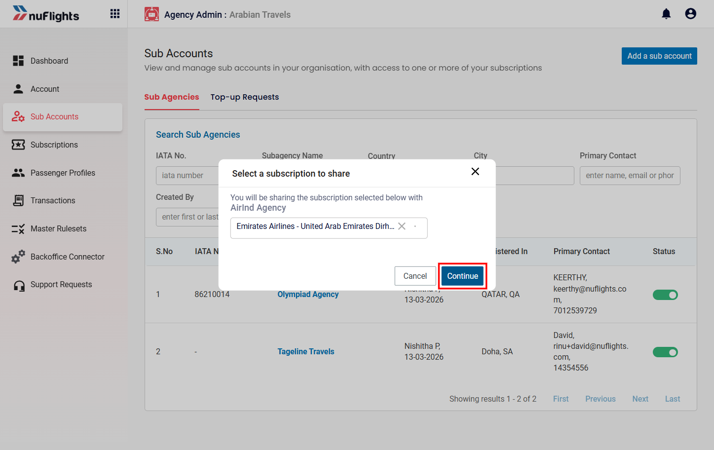714x450 pixels.
Task: Click the nuFlights logo
Action: pyautogui.click(x=46, y=14)
